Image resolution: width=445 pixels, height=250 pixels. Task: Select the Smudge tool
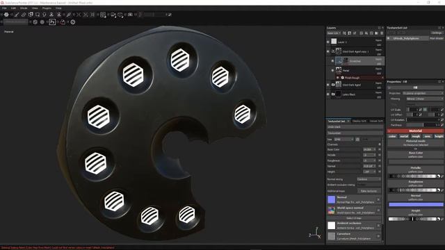[44, 15]
